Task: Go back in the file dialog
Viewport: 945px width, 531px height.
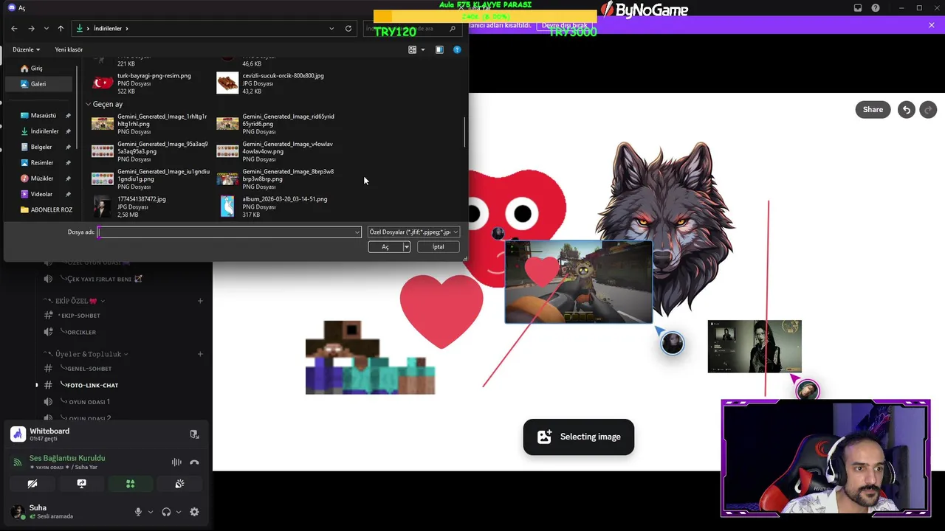Action: (x=14, y=28)
